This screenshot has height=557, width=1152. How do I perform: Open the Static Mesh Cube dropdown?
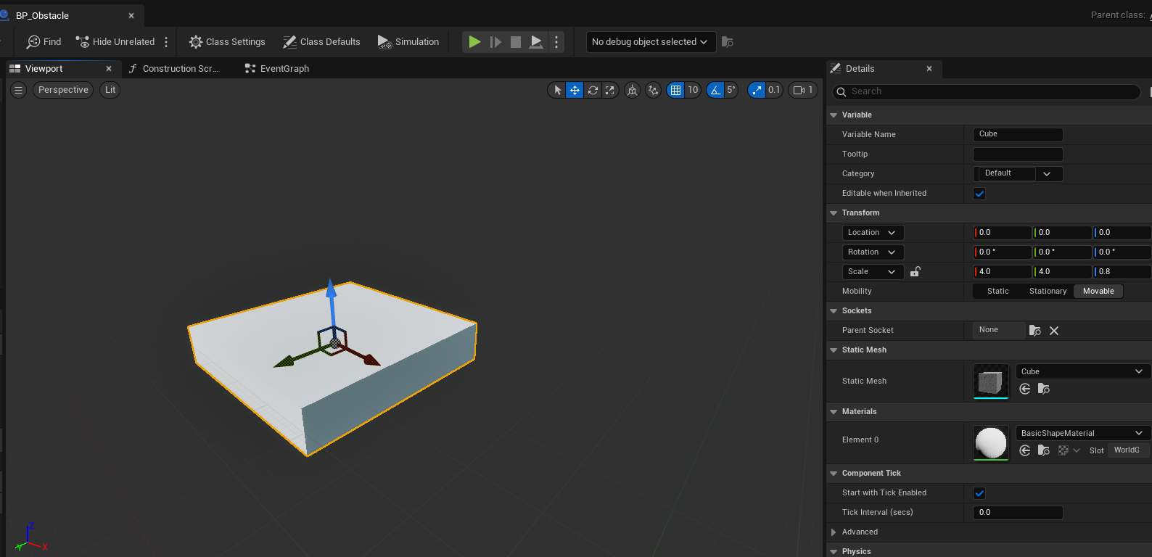(1082, 371)
